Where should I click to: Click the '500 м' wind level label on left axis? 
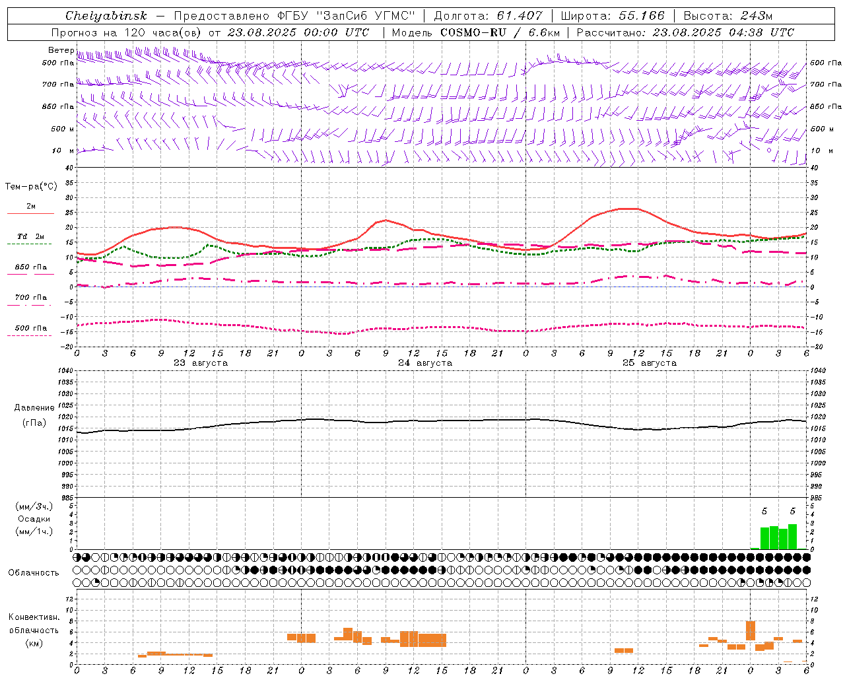63,129
